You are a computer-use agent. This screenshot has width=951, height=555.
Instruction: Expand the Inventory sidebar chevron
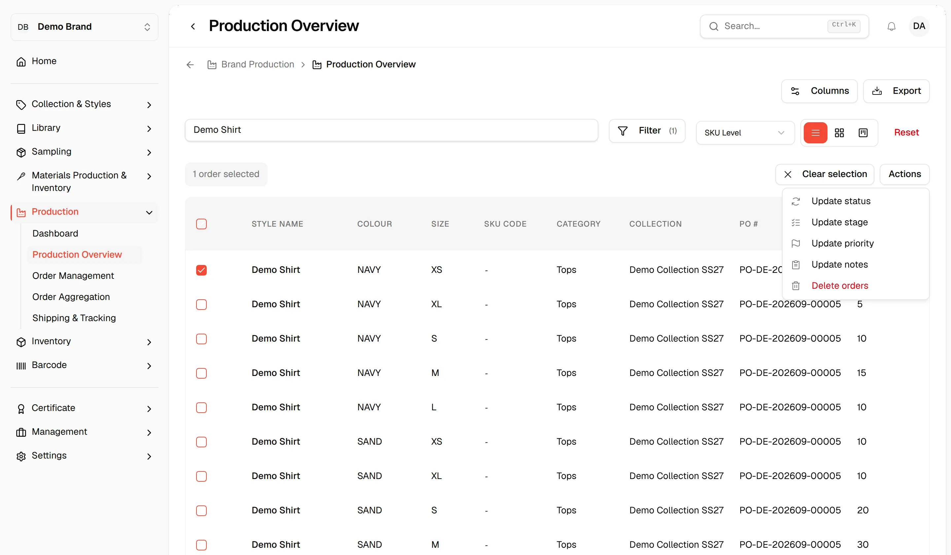tap(149, 342)
